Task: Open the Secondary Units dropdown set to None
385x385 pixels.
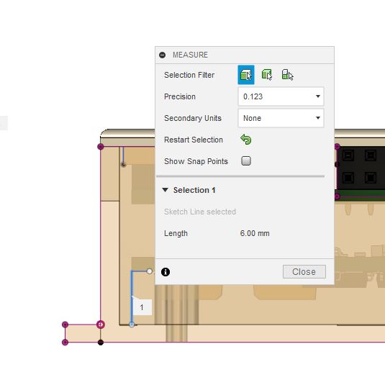Action: pos(281,118)
